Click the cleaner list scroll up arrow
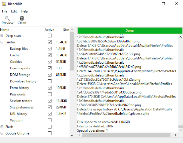 tap(72, 30)
